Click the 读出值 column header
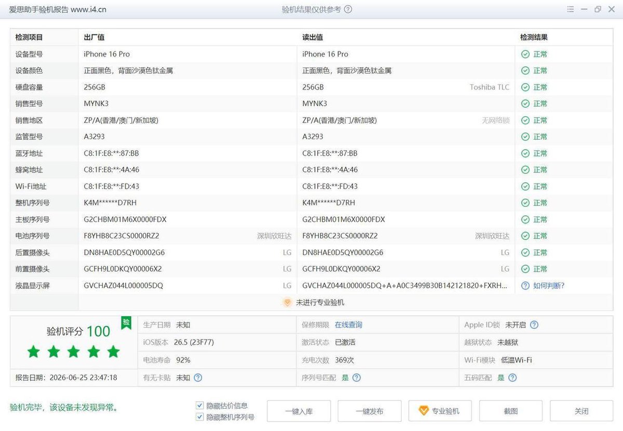Screen dimensions: 623x431 click(x=313, y=37)
